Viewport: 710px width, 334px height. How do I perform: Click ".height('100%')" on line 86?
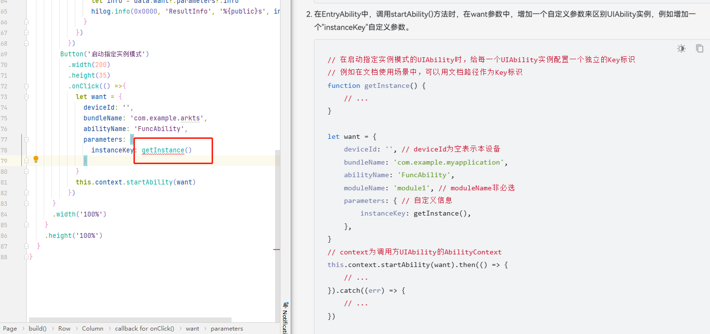point(74,235)
